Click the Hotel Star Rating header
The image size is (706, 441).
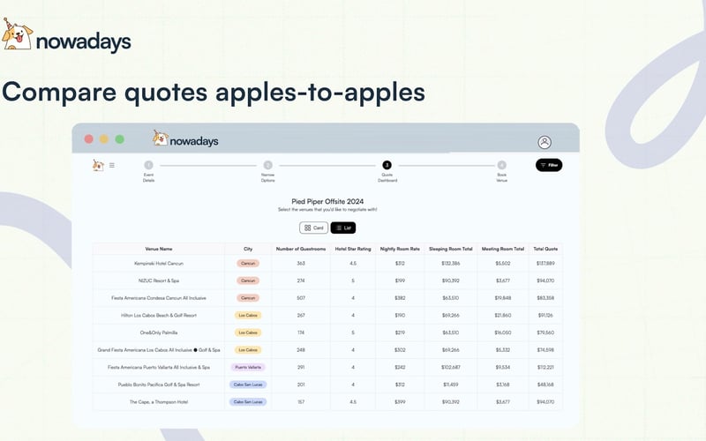(x=353, y=249)
